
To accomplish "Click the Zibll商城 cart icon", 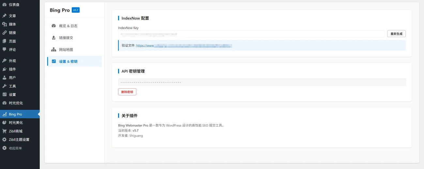I will (4, 131).
